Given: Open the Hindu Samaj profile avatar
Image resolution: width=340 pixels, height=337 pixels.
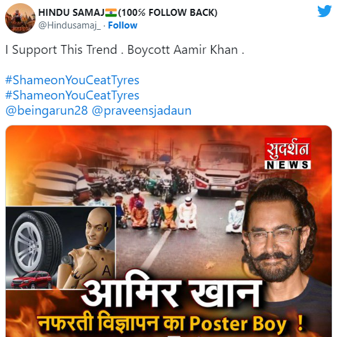Looking at the screenshot, I should (20, 18).
